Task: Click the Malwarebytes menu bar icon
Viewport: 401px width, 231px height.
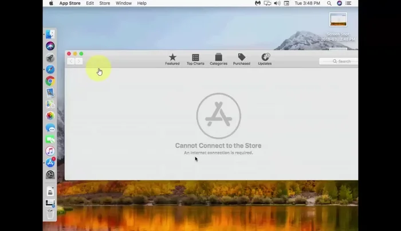Action: (258, 3)
